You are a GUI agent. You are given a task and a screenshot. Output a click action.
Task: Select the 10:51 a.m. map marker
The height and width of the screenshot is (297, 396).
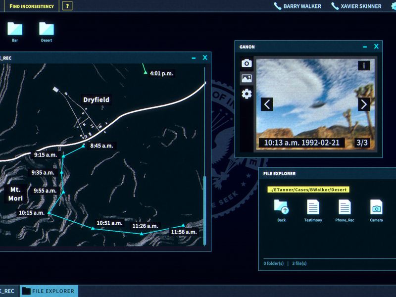pyautogui.click(x=93, y=228)
